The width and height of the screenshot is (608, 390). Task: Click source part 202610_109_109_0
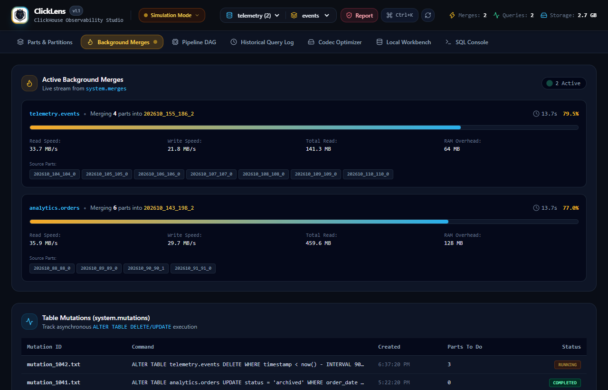(316, 174)
